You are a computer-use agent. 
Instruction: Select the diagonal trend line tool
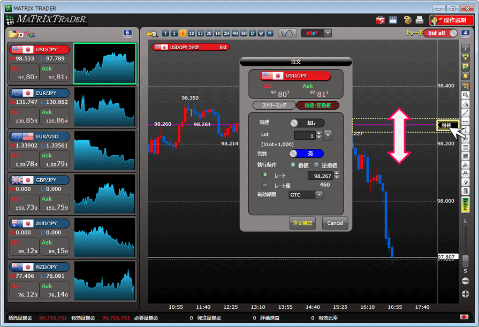coord(465,113)
